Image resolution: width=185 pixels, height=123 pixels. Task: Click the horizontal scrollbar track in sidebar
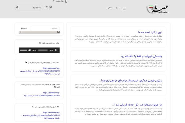coord(39,32)
